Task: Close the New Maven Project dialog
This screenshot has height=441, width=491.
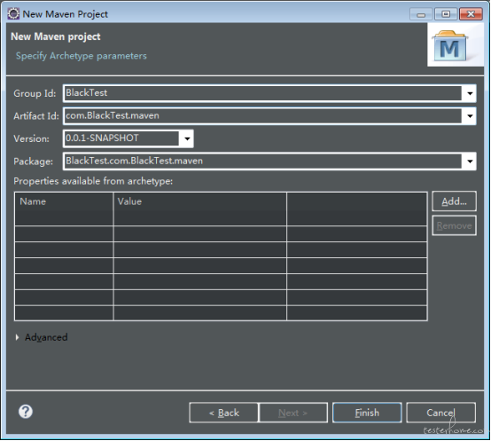Action: (x=471, y=14)
